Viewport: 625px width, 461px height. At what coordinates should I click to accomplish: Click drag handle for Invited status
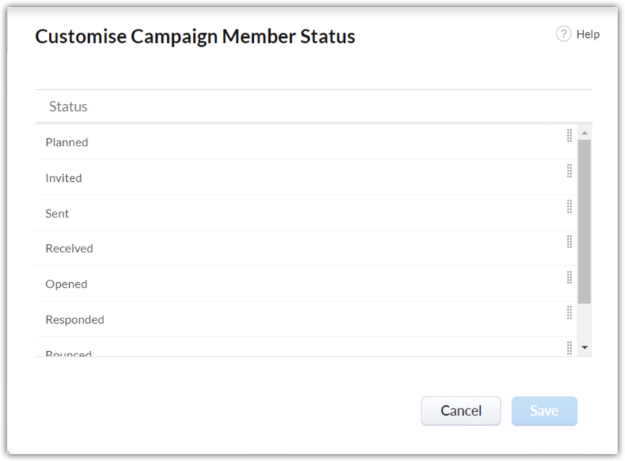[569, 171]
